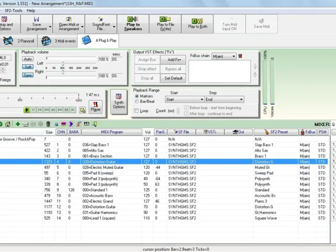The image size is (336, 252).
Task: Select the Markers playback range option
Action: click(137, 96)
